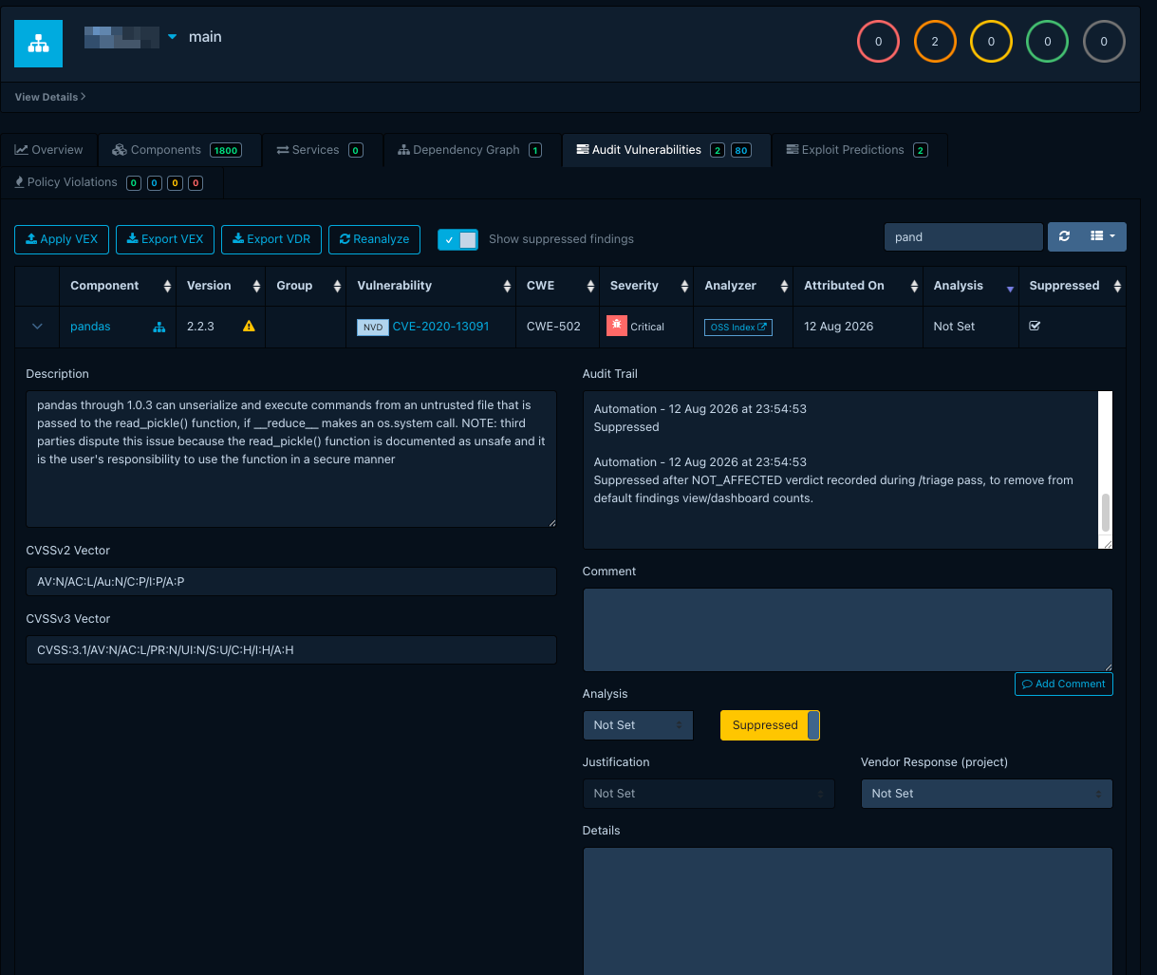This screenshot has width=1157, height=975.
Task: Click the yellow medium severity counter circle
Action: [x=991, y=42]
